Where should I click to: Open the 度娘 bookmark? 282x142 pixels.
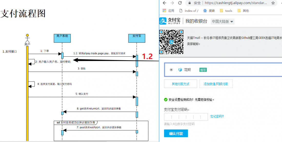[209, 11]
